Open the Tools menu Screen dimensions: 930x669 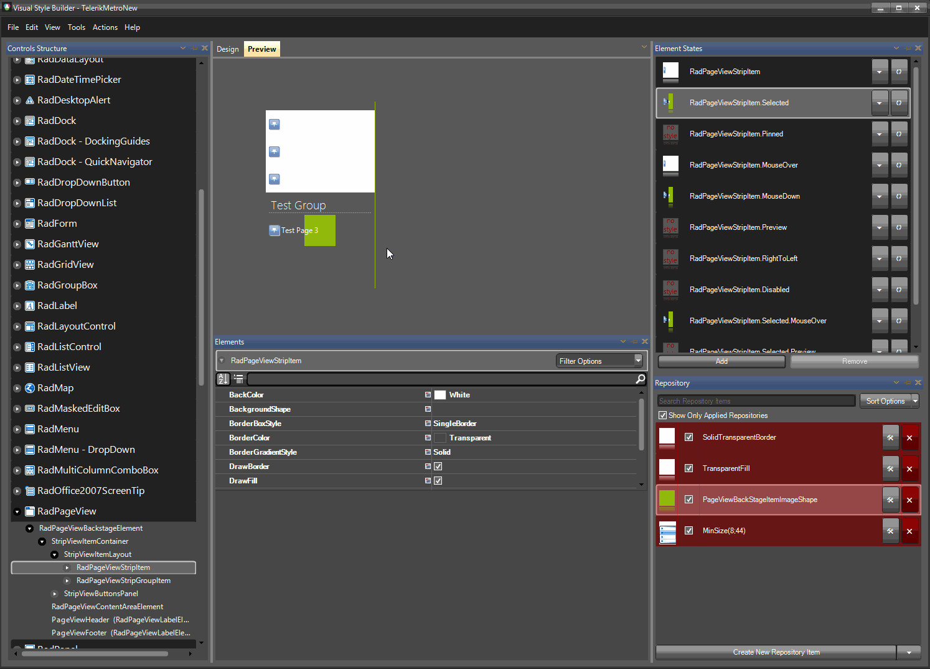coord(77,27)
